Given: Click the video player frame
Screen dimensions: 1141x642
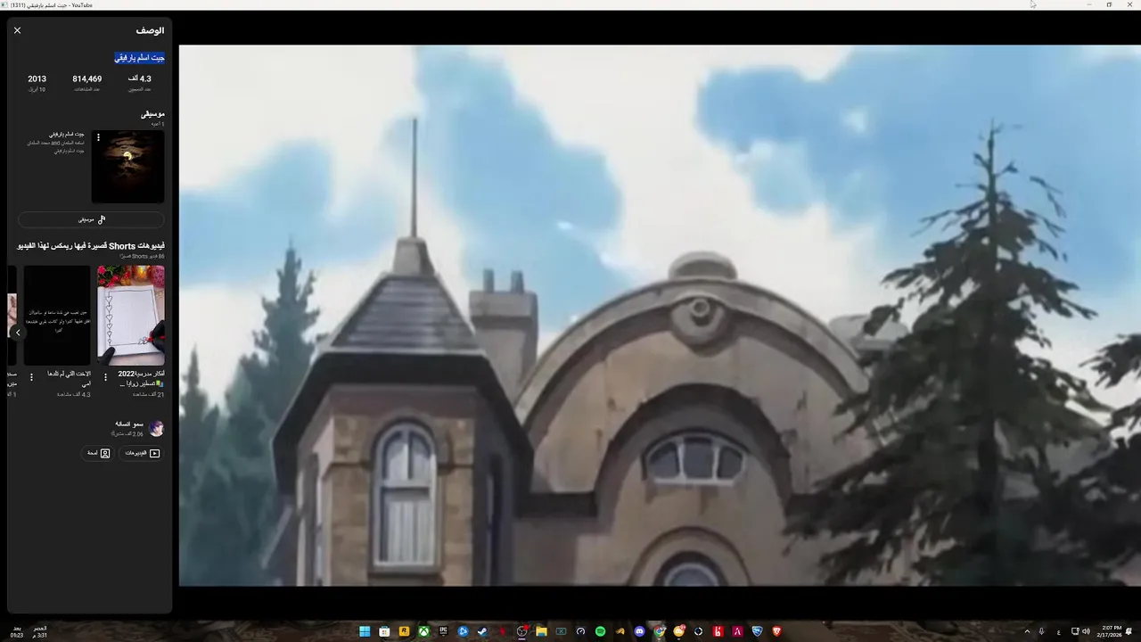Looking at the screenshot, I should pos(660,316).
